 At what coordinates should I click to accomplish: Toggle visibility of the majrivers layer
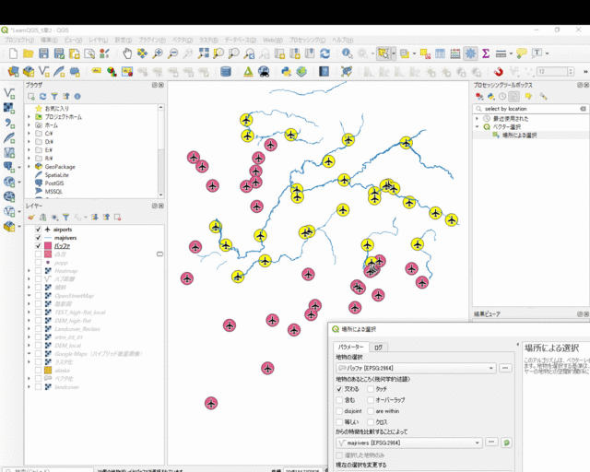point(38,238)
